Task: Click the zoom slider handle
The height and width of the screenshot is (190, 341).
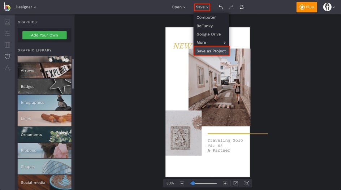Action: [x=193, y=183]
